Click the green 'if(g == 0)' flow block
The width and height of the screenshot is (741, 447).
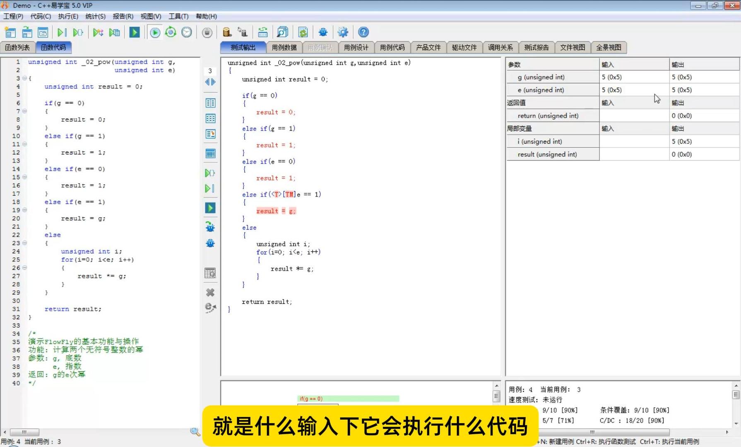click(348, 399)
